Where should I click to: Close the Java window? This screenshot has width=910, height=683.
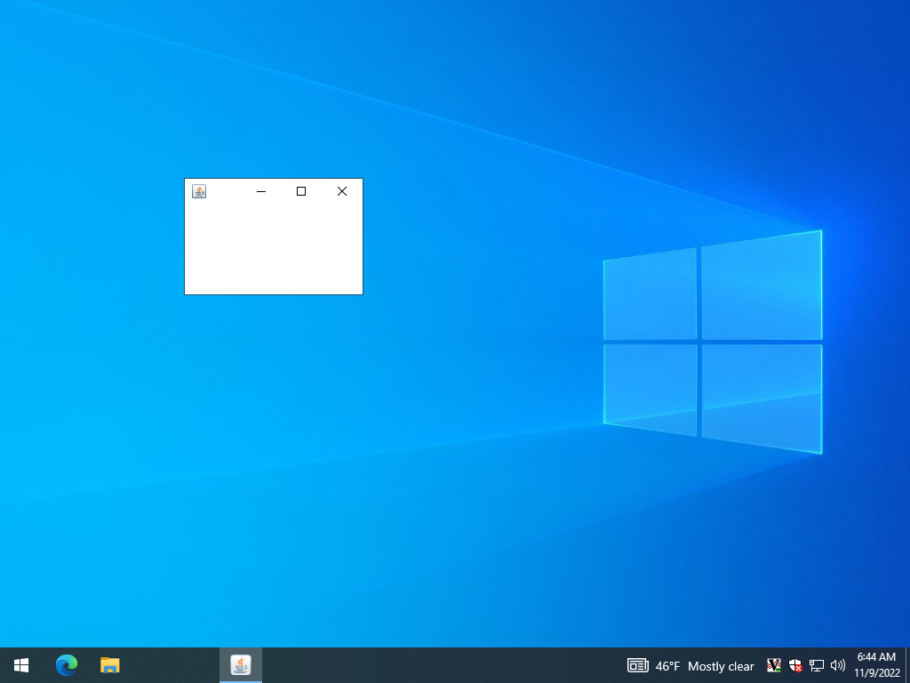[x=342, y=191]
